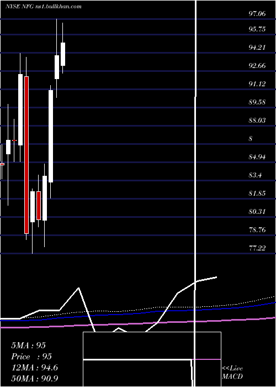Click the 95.75 price level label
This screenshot has height=387, width=276.
tap(257, 29)
